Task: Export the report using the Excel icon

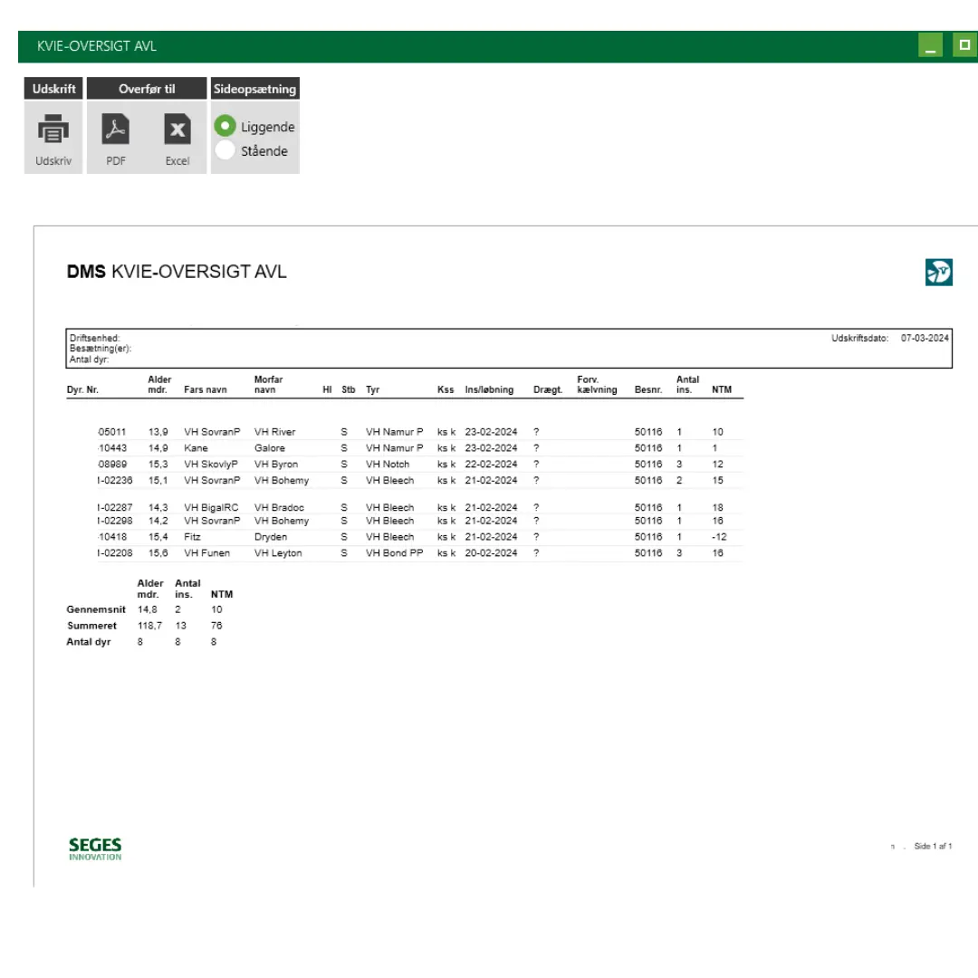Action: [x=177, y=131]
